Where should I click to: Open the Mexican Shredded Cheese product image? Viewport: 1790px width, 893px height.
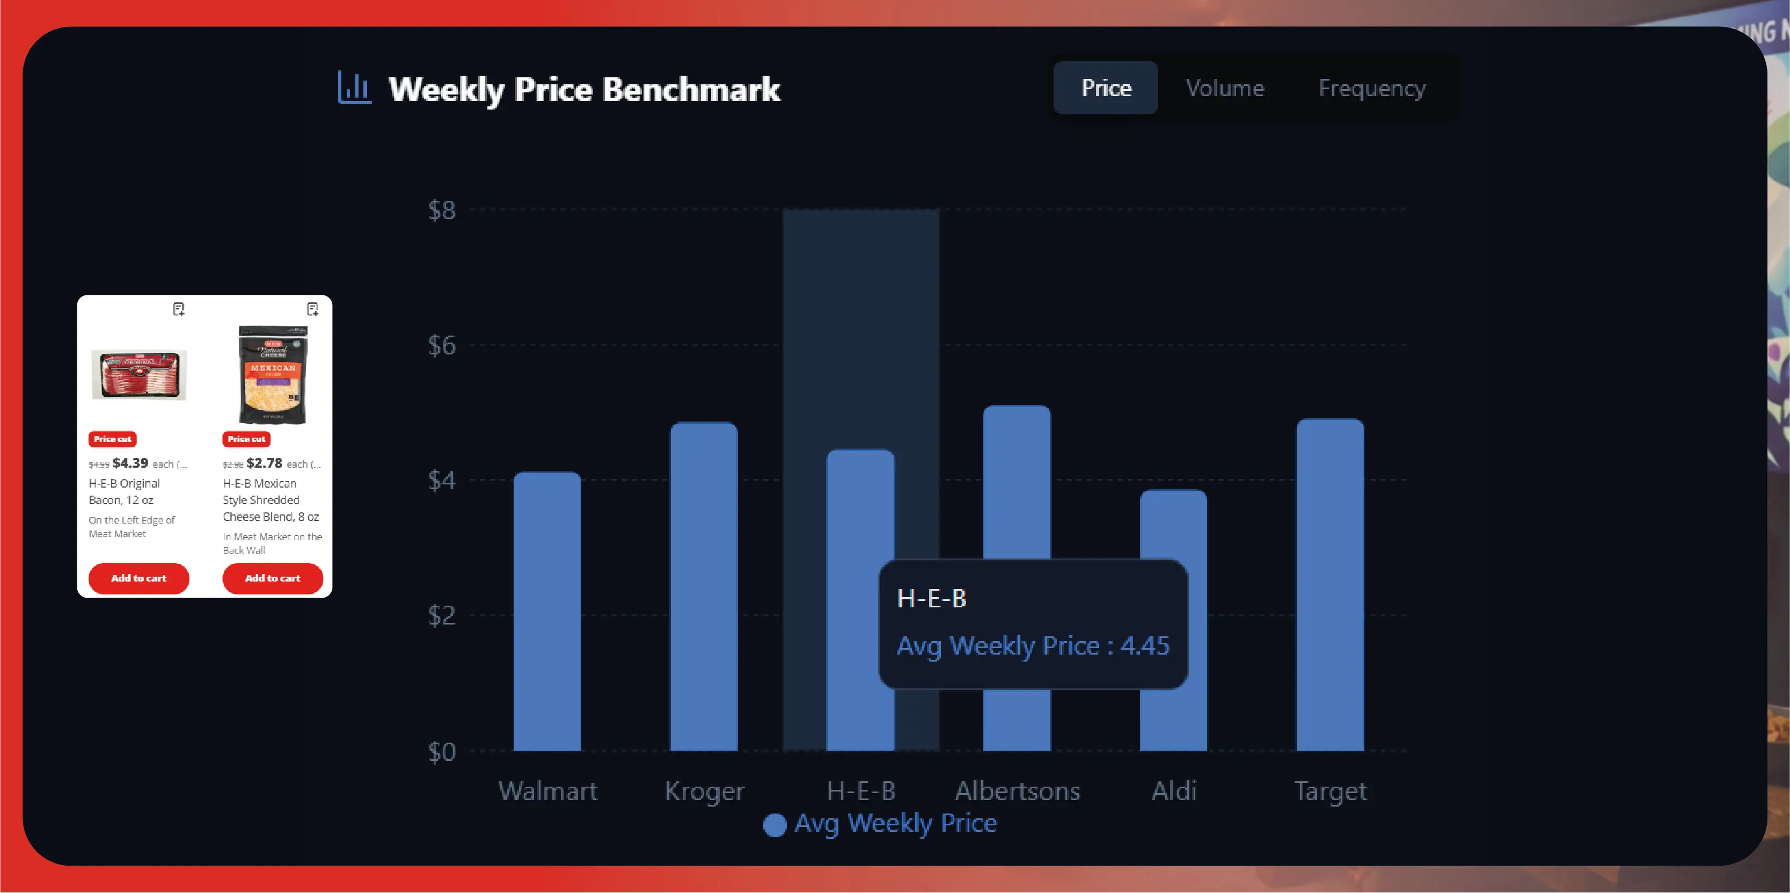[x=273, y=375]
